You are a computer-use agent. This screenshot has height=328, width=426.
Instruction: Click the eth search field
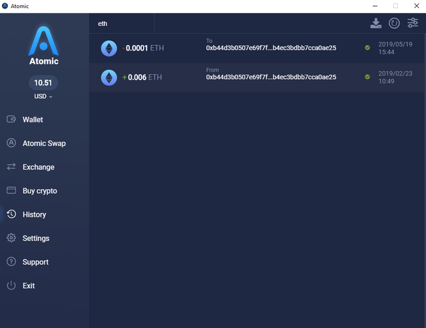122,24
